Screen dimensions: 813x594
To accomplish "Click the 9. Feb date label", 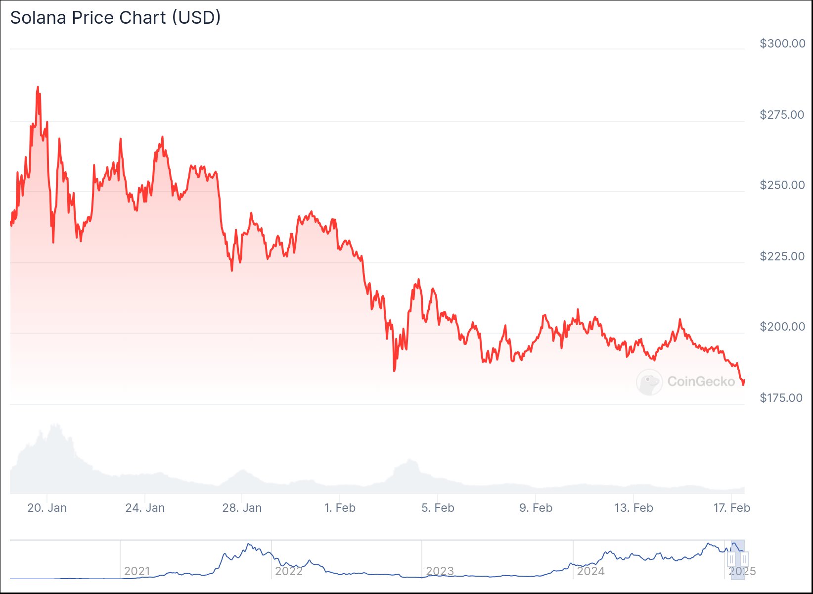I will (x=536, y=508).
